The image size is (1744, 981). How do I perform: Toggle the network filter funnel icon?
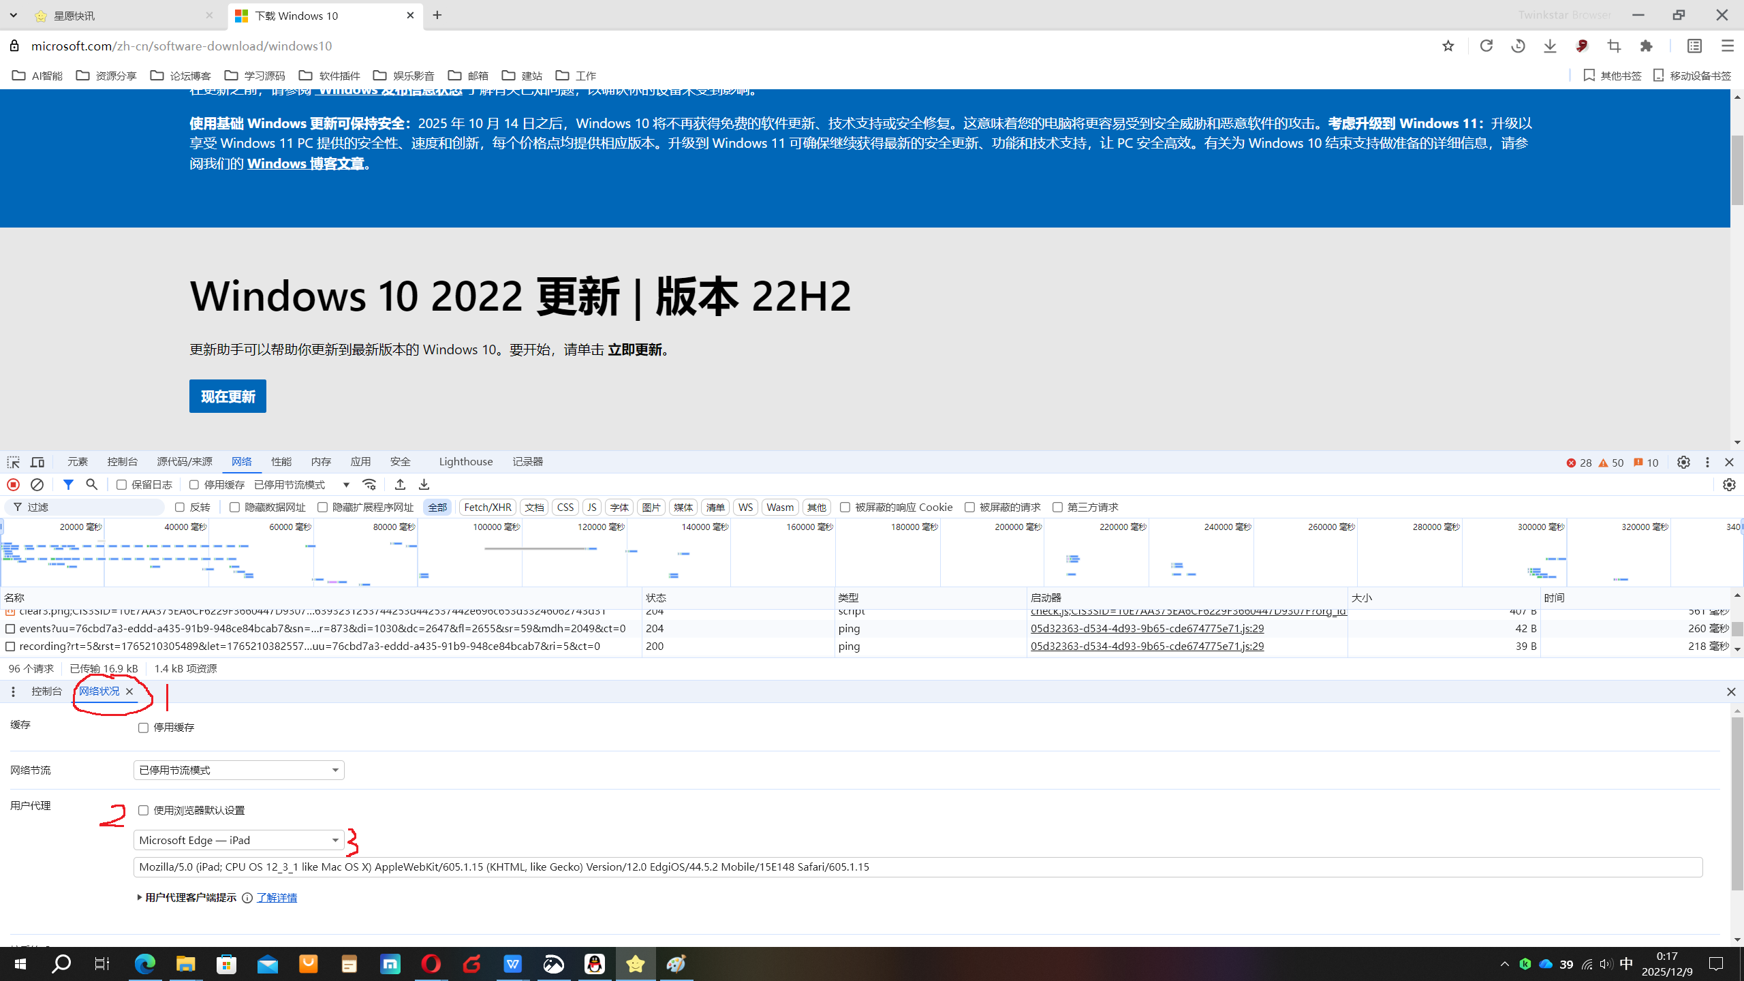click(x=68, y=484)
